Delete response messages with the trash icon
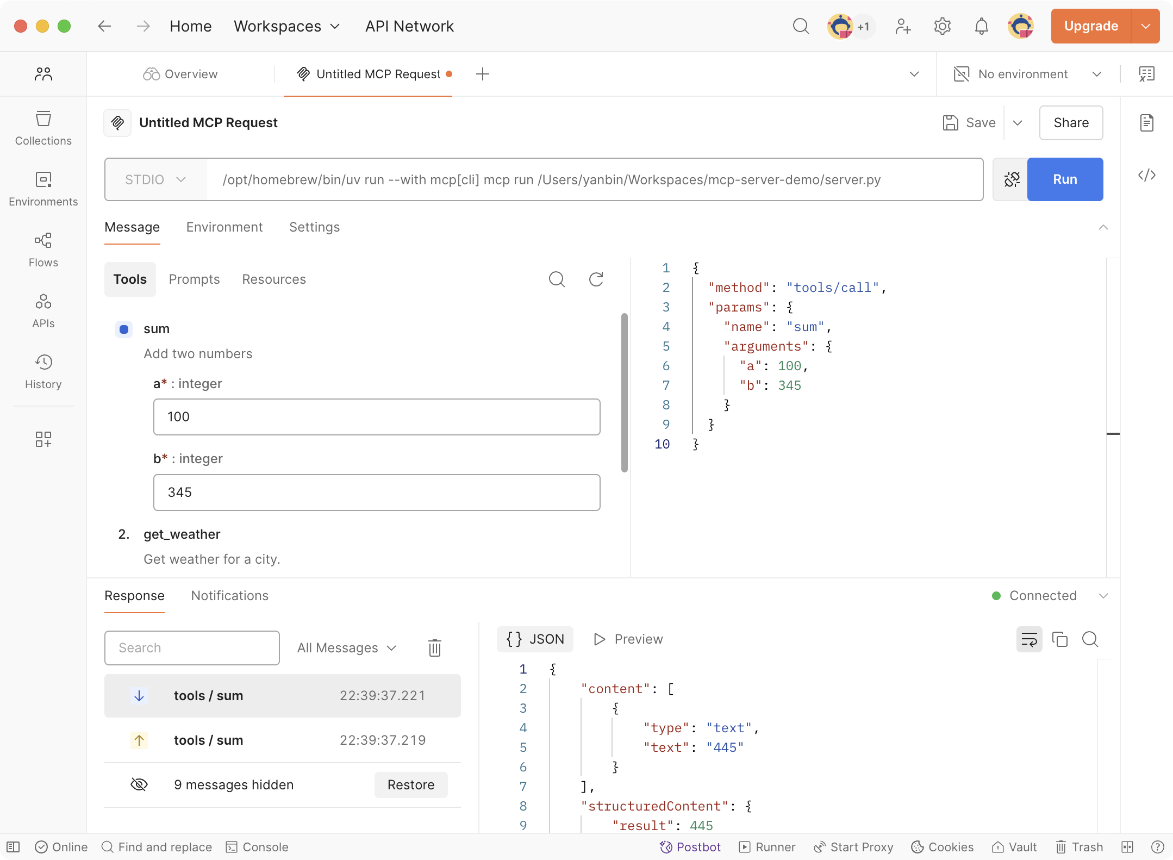The image size is (1173, 860). pyautogui.click(x=434, y=648)
